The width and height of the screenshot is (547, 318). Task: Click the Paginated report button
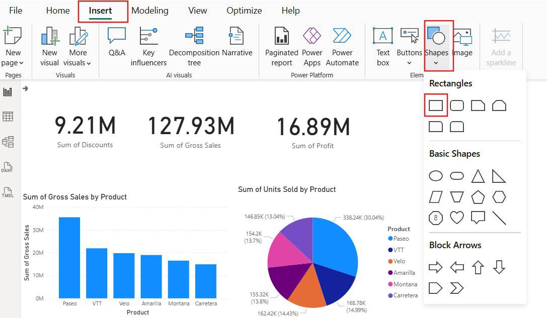(282, 46)
